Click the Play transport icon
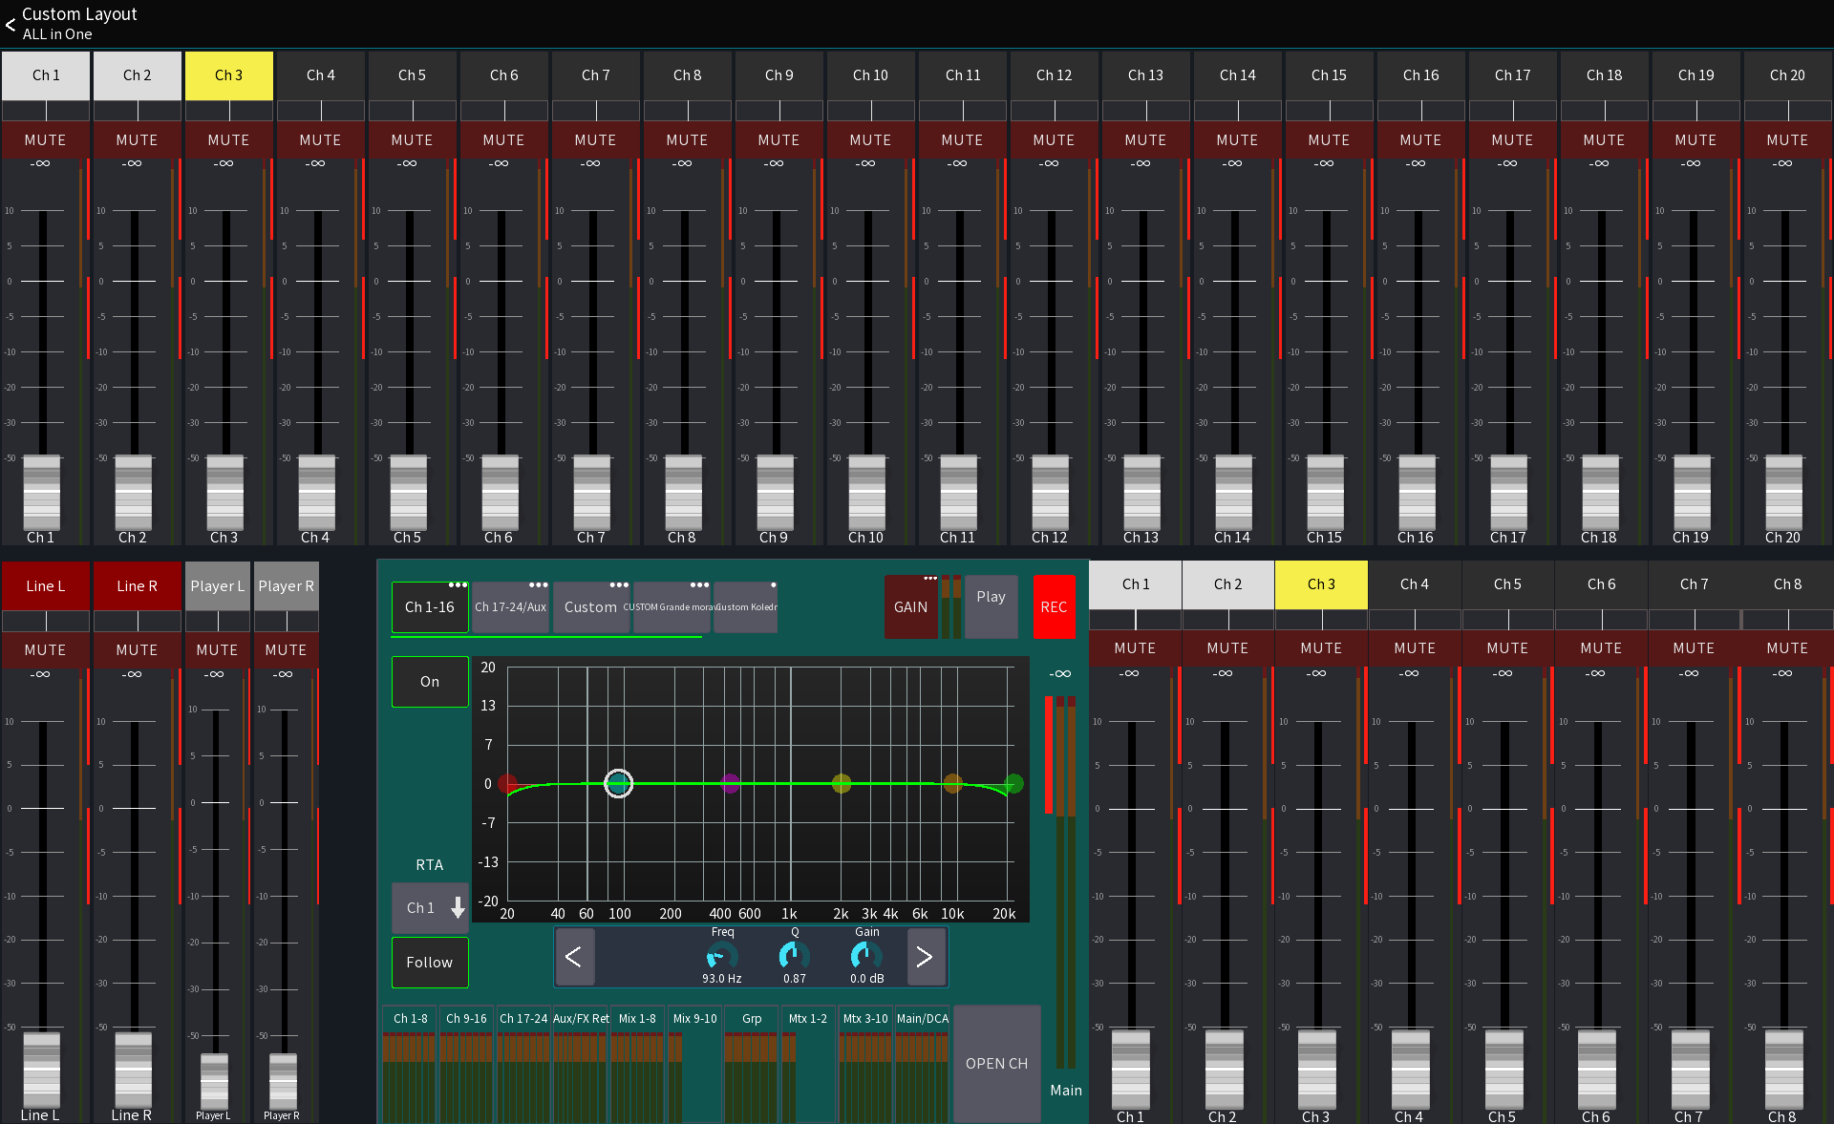 pos(991,606)
